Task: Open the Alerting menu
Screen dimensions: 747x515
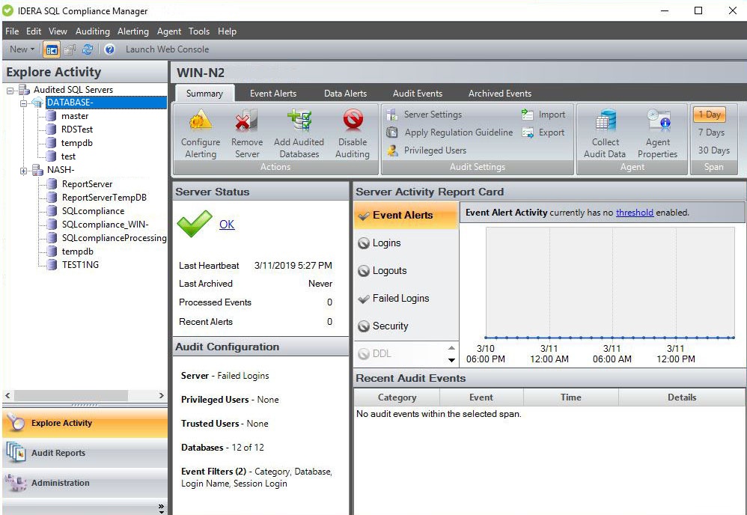Action: click(133, 31)
